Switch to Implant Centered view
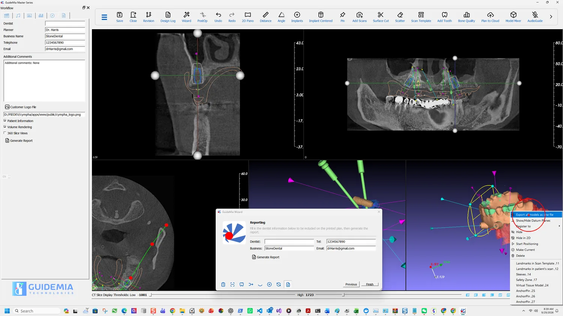563x316 pixels. point(321,17)
